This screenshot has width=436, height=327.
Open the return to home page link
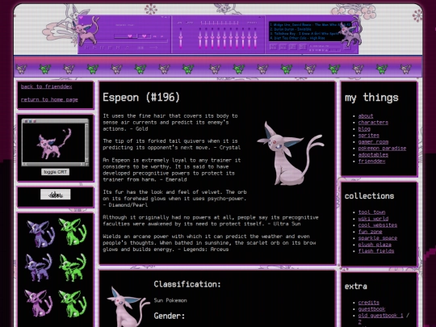point(49,99)
